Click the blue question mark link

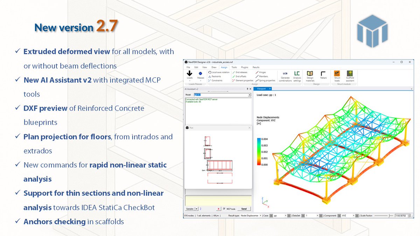click(201, 209)
